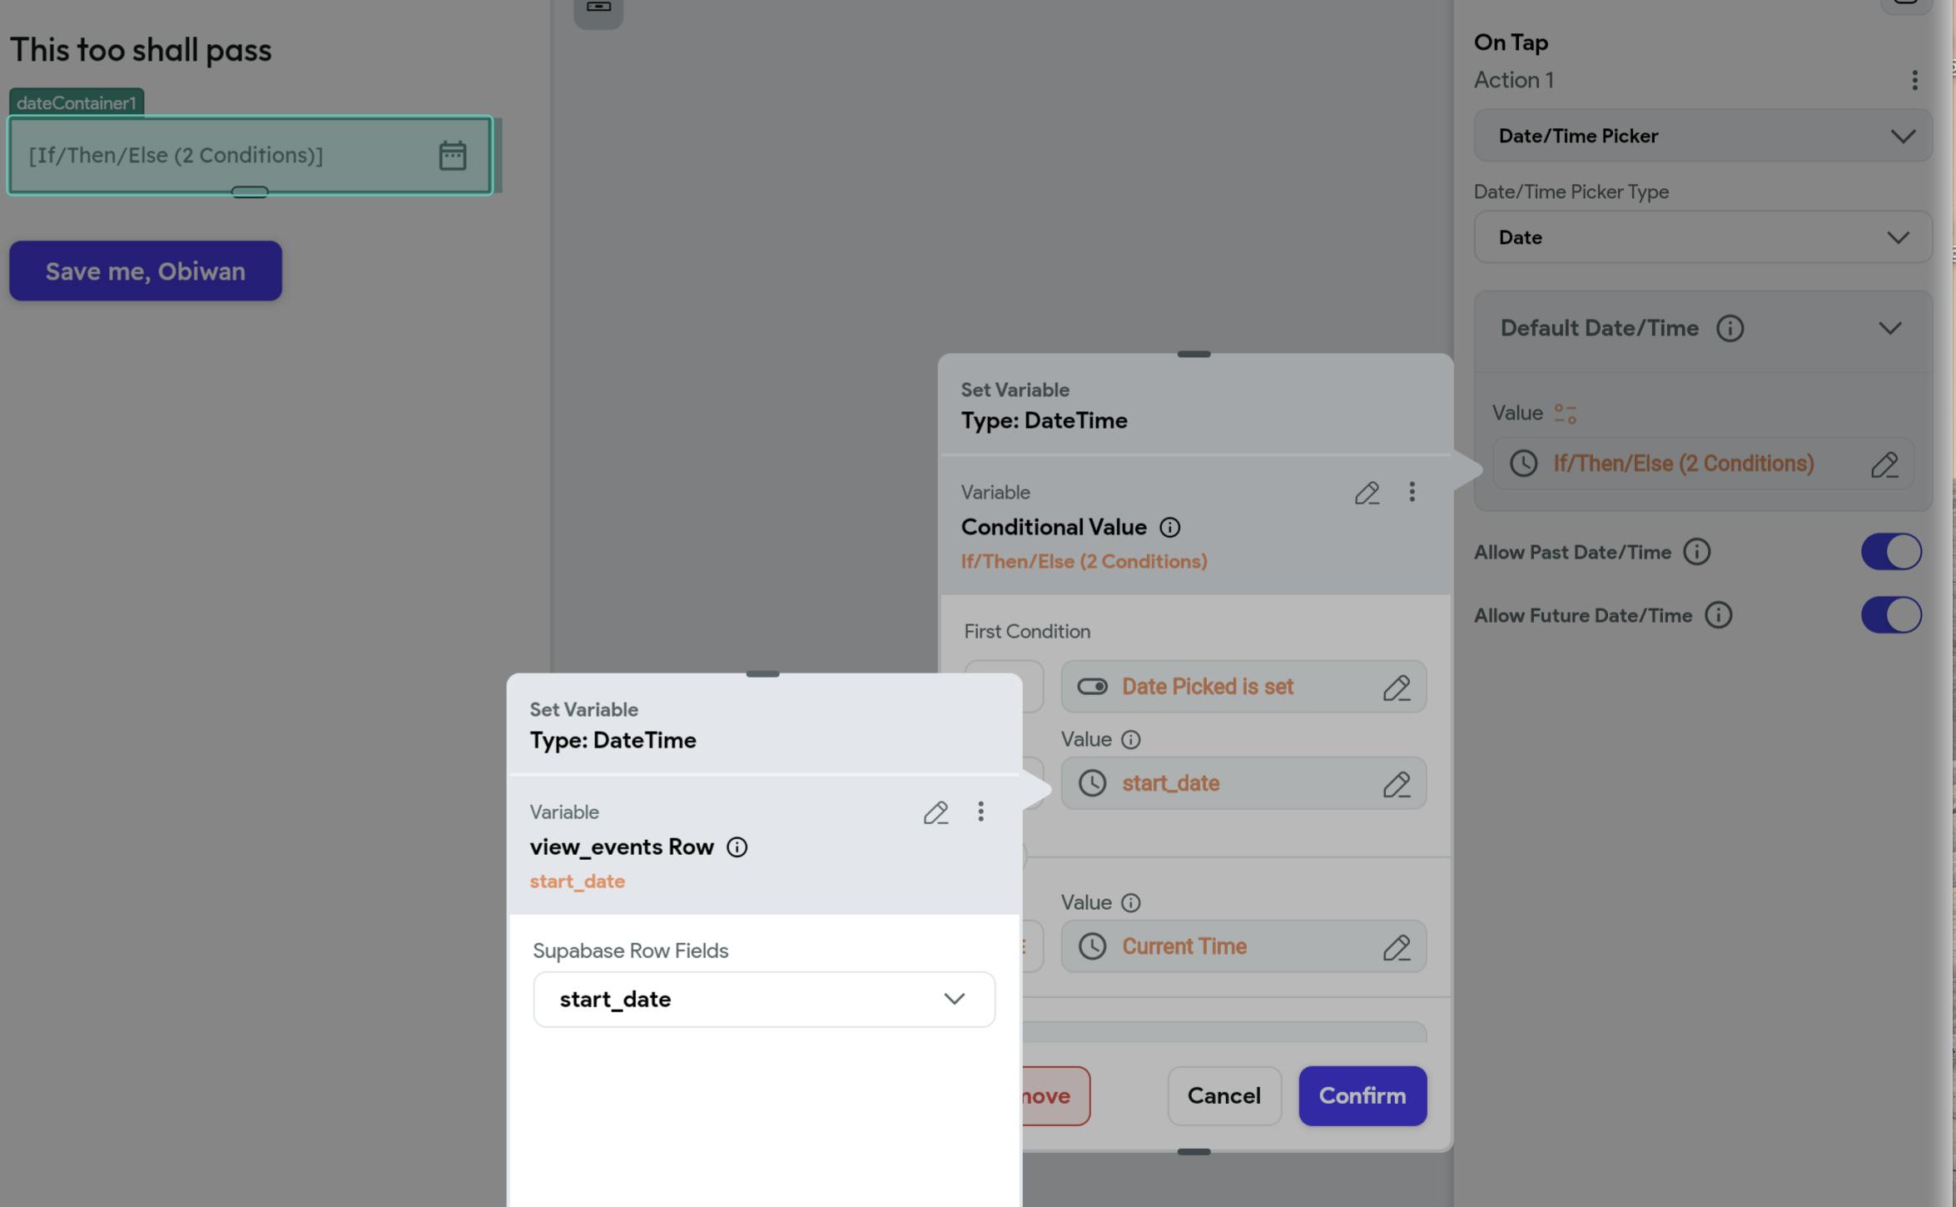Image resolution: width=1956 pixels, height=1207 pixels.
Task: Edit Date Picked is set condition
Action: pos(1396,688)
